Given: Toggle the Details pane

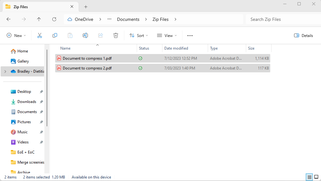Looking at the screenshot, I should [304, 36].
